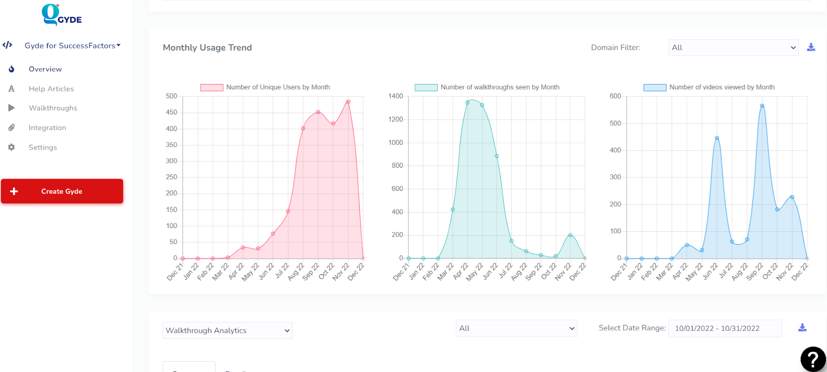Image resolution: width=827 pixels, height=372 pixels.
Task: Click the Create Gyde button
Action: 62,191
